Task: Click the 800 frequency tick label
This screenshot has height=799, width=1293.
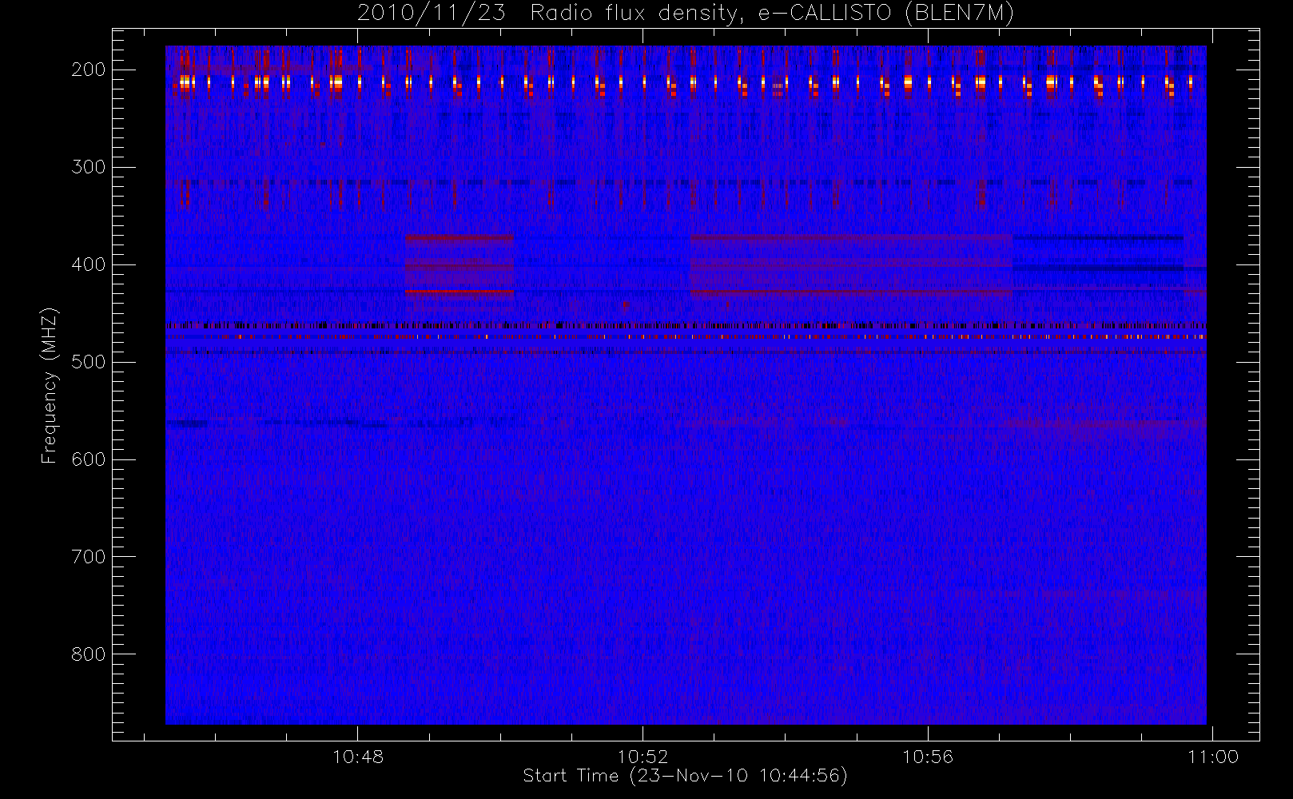Action: point(89,654)
